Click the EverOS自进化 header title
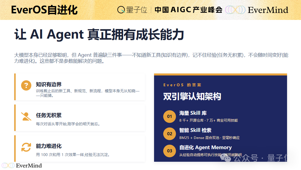 tap(44, 10)
